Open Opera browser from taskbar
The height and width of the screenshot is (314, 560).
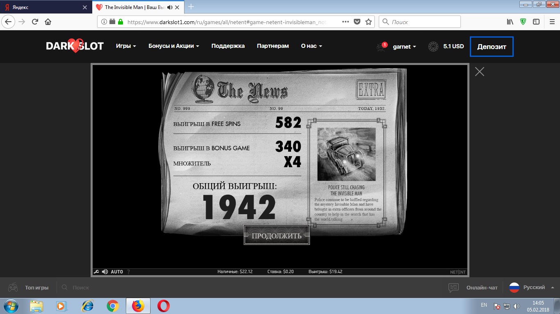(164, 306)
